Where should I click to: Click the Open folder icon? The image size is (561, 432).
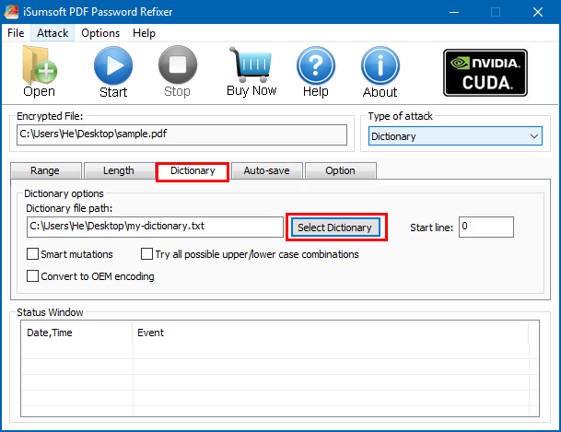tap(40, 65)
